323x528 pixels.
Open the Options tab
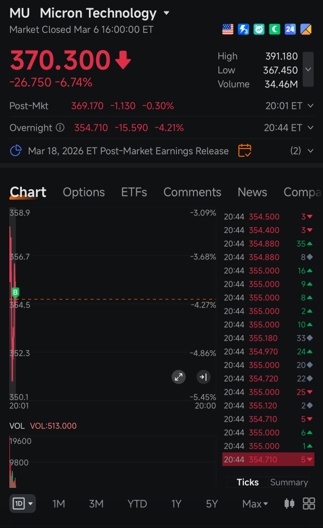(84, 192)
